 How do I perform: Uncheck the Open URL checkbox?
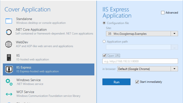[104, 56]
